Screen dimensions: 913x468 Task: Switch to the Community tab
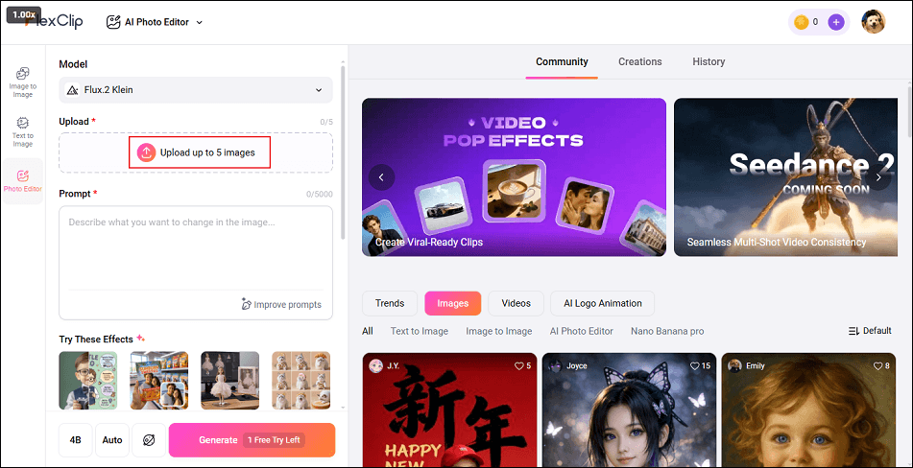(x=562, y=61)
